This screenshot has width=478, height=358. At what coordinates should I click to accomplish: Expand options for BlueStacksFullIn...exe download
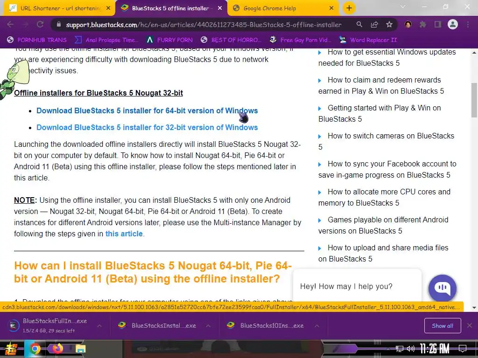coord(99,326)
